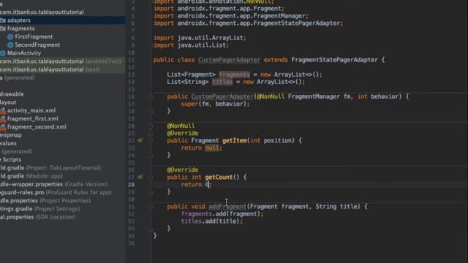Click the FirstFragment class icon

click(x=10, y=37)
